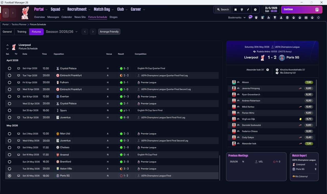Switch to the Stages tab

pos(113,17)
